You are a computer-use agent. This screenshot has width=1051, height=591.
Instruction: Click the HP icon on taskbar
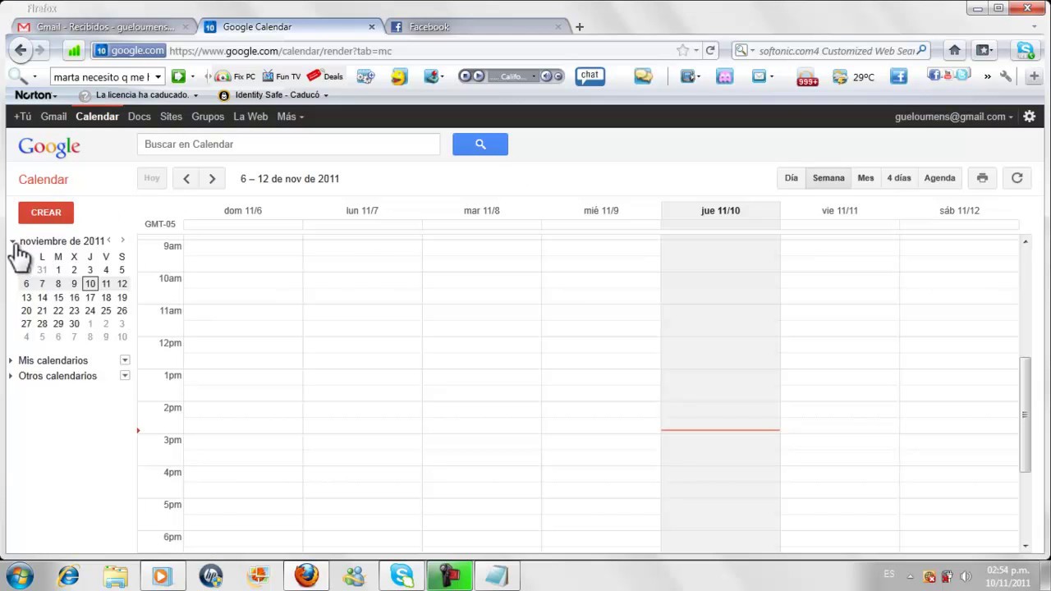(211, 576)
